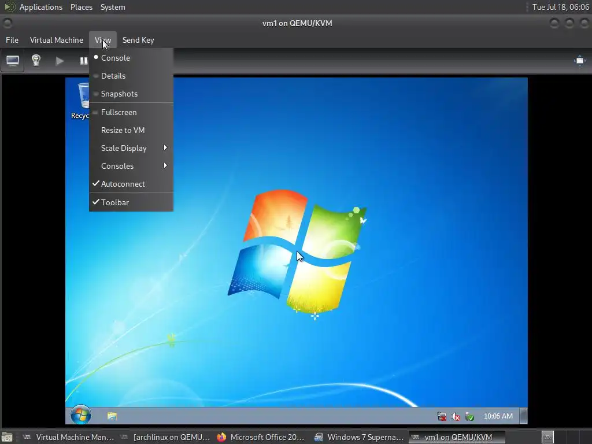Expand the Scale Display submenu
This screenshot has height=444, width=592.
[131, 148]
